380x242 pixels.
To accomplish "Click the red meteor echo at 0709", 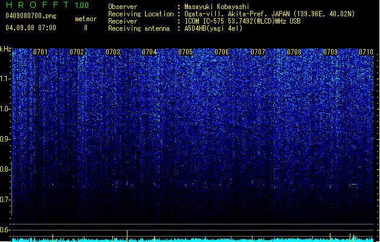I will tap(330, 186).
